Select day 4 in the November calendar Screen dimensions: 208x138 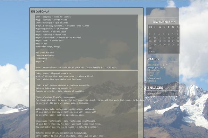tap(159, 34)
